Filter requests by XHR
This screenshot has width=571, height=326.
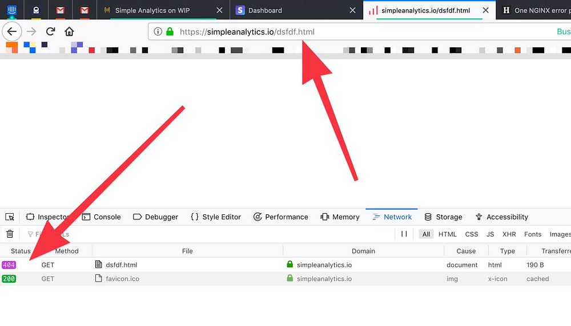click(x=509, y=234)
